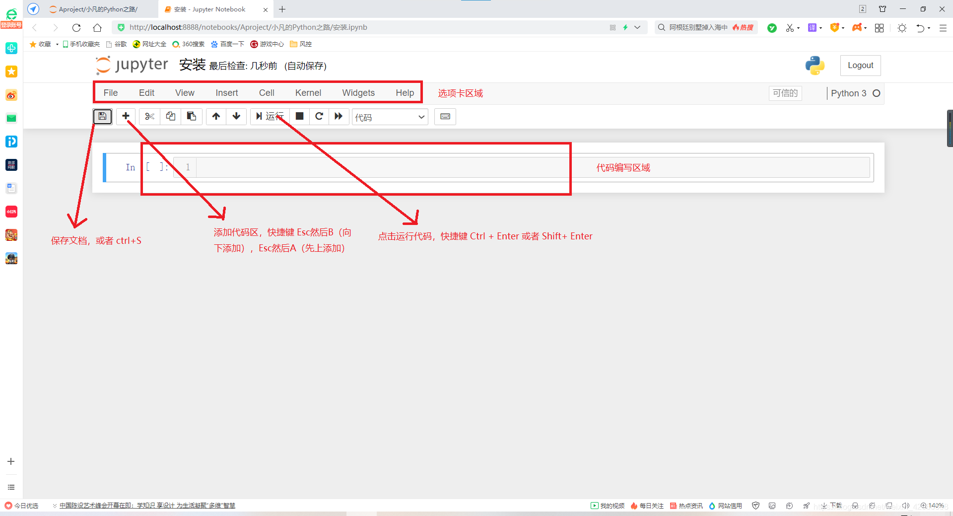953x516 pixels.
Task: Click the search box with 阿根廷 text
Action: 706,27
